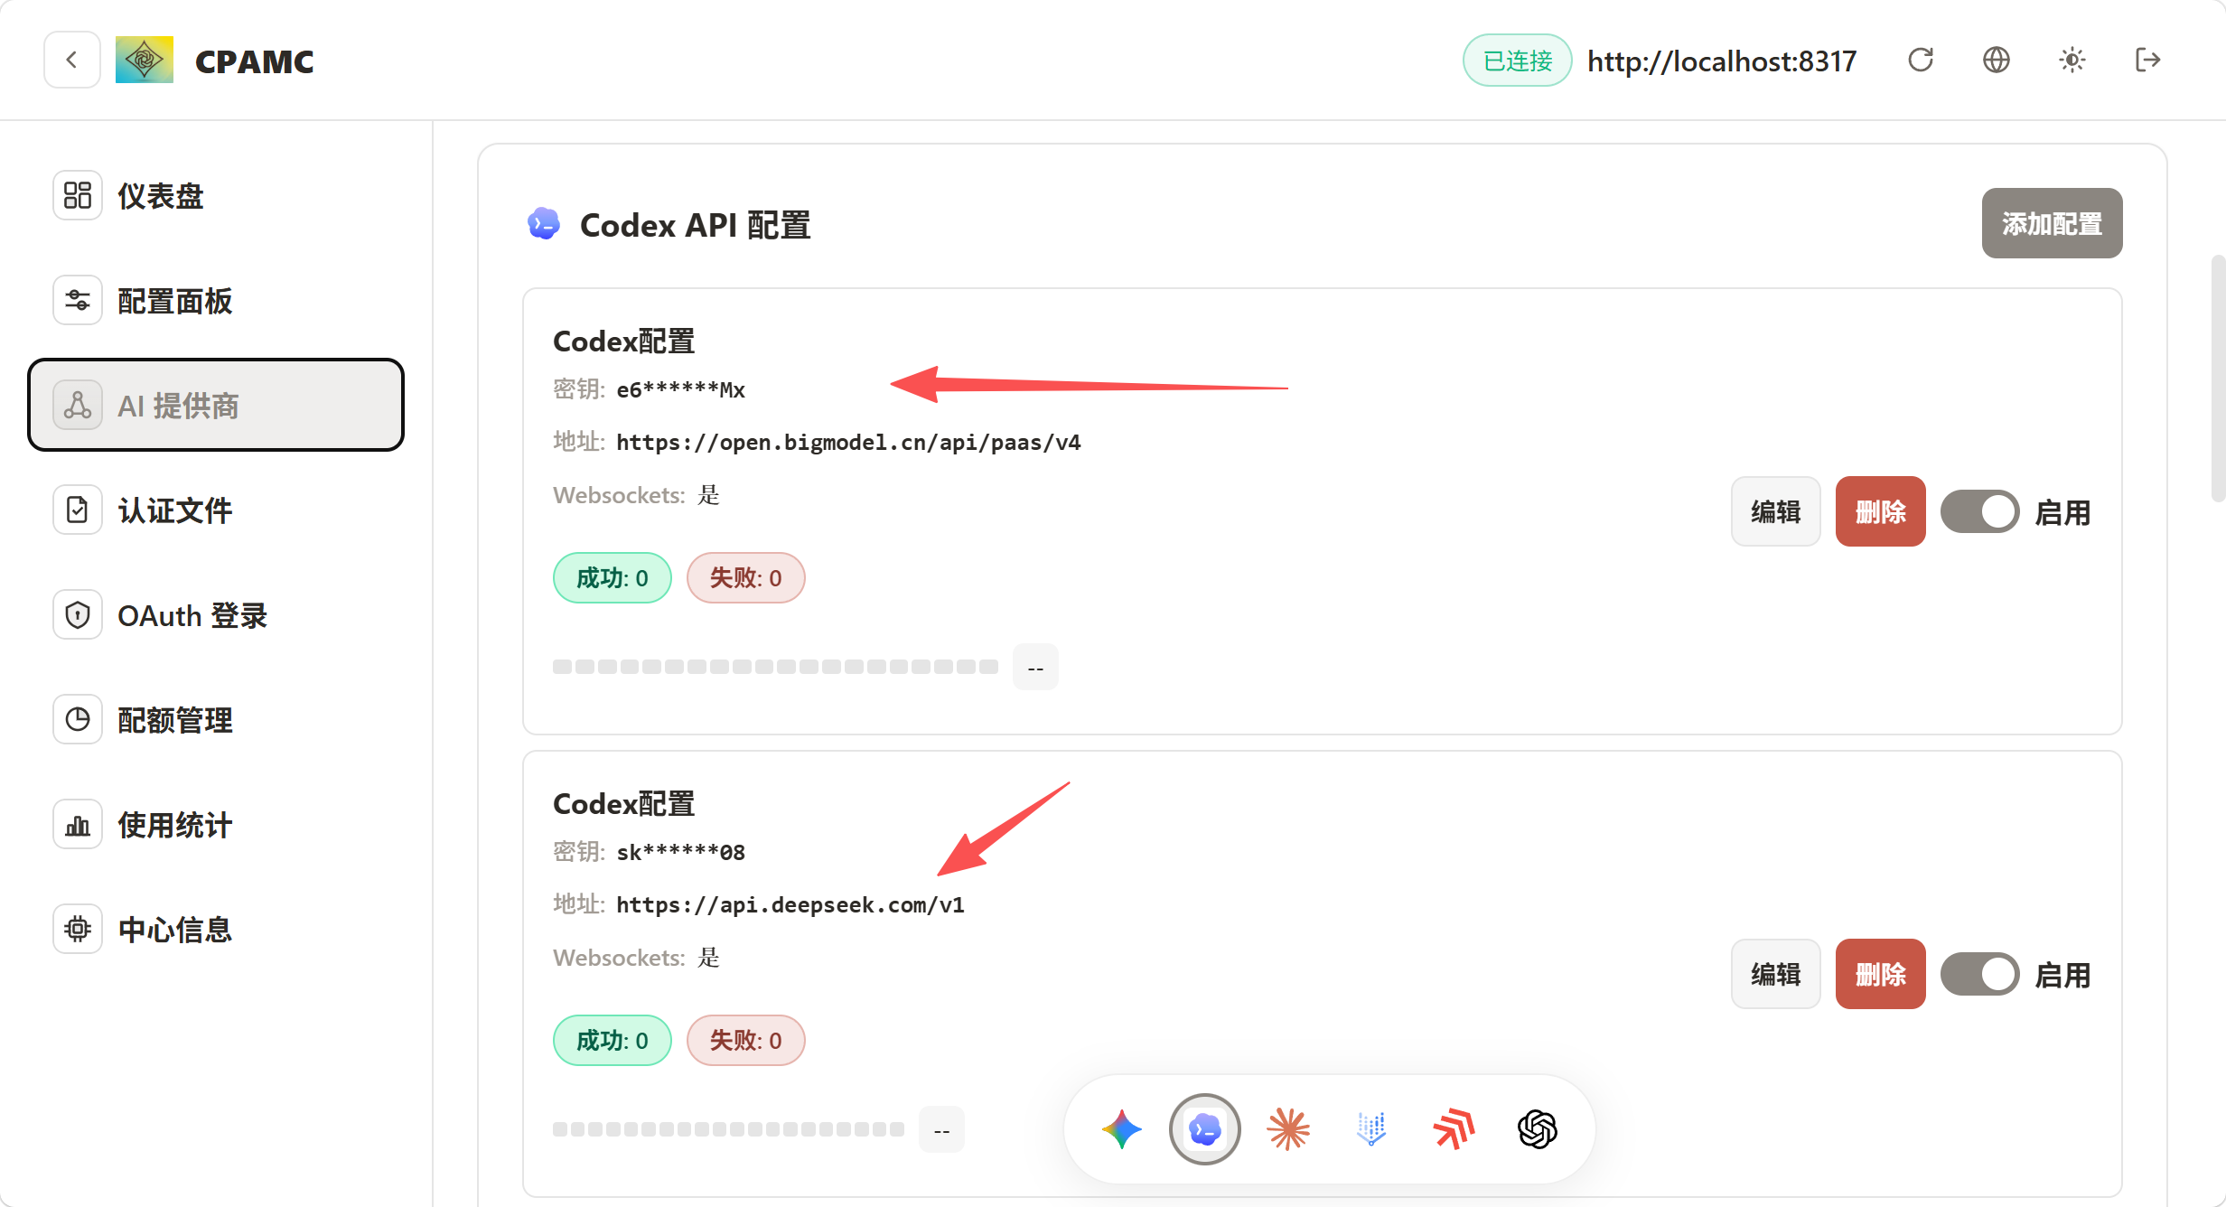The image size is (2226, 1207).
Task: Edit the bigmodel Codex config
Action: point(1776,512)
